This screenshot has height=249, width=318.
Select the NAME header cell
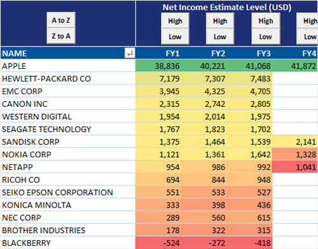[x=68, y=53]
